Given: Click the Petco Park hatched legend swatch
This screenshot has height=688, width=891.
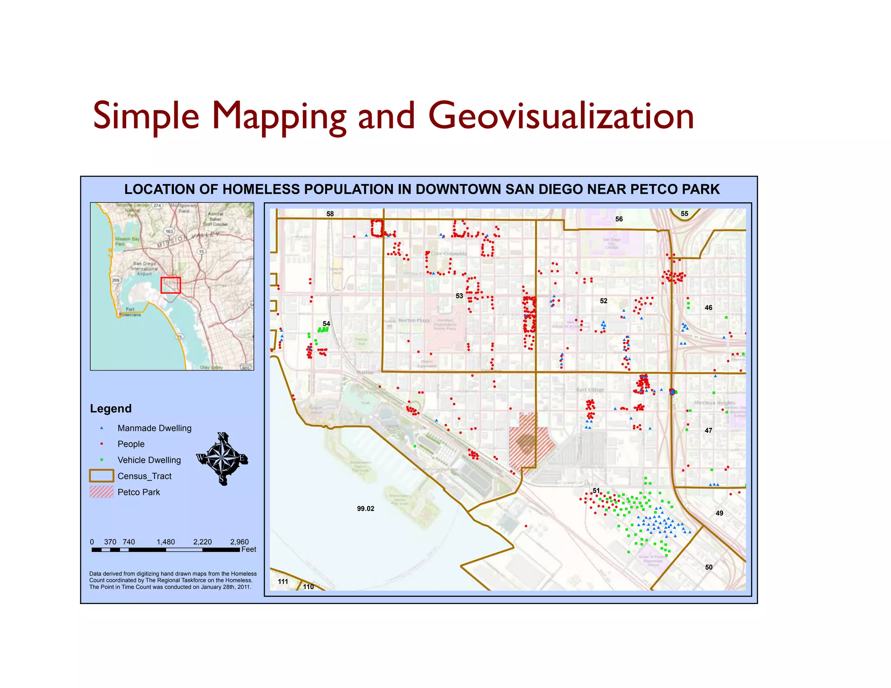Looking at the screenshot, I should (101, 492).
